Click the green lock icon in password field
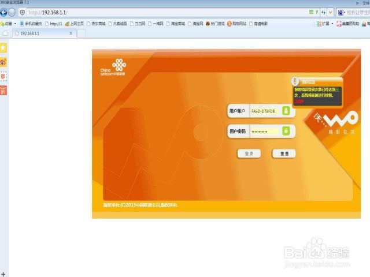The width and height of the screenshot is (370, 277). coord(286,131)
